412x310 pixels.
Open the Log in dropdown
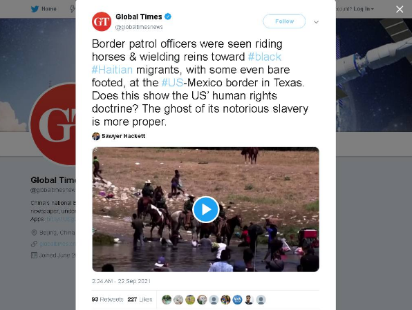[364, 9]
